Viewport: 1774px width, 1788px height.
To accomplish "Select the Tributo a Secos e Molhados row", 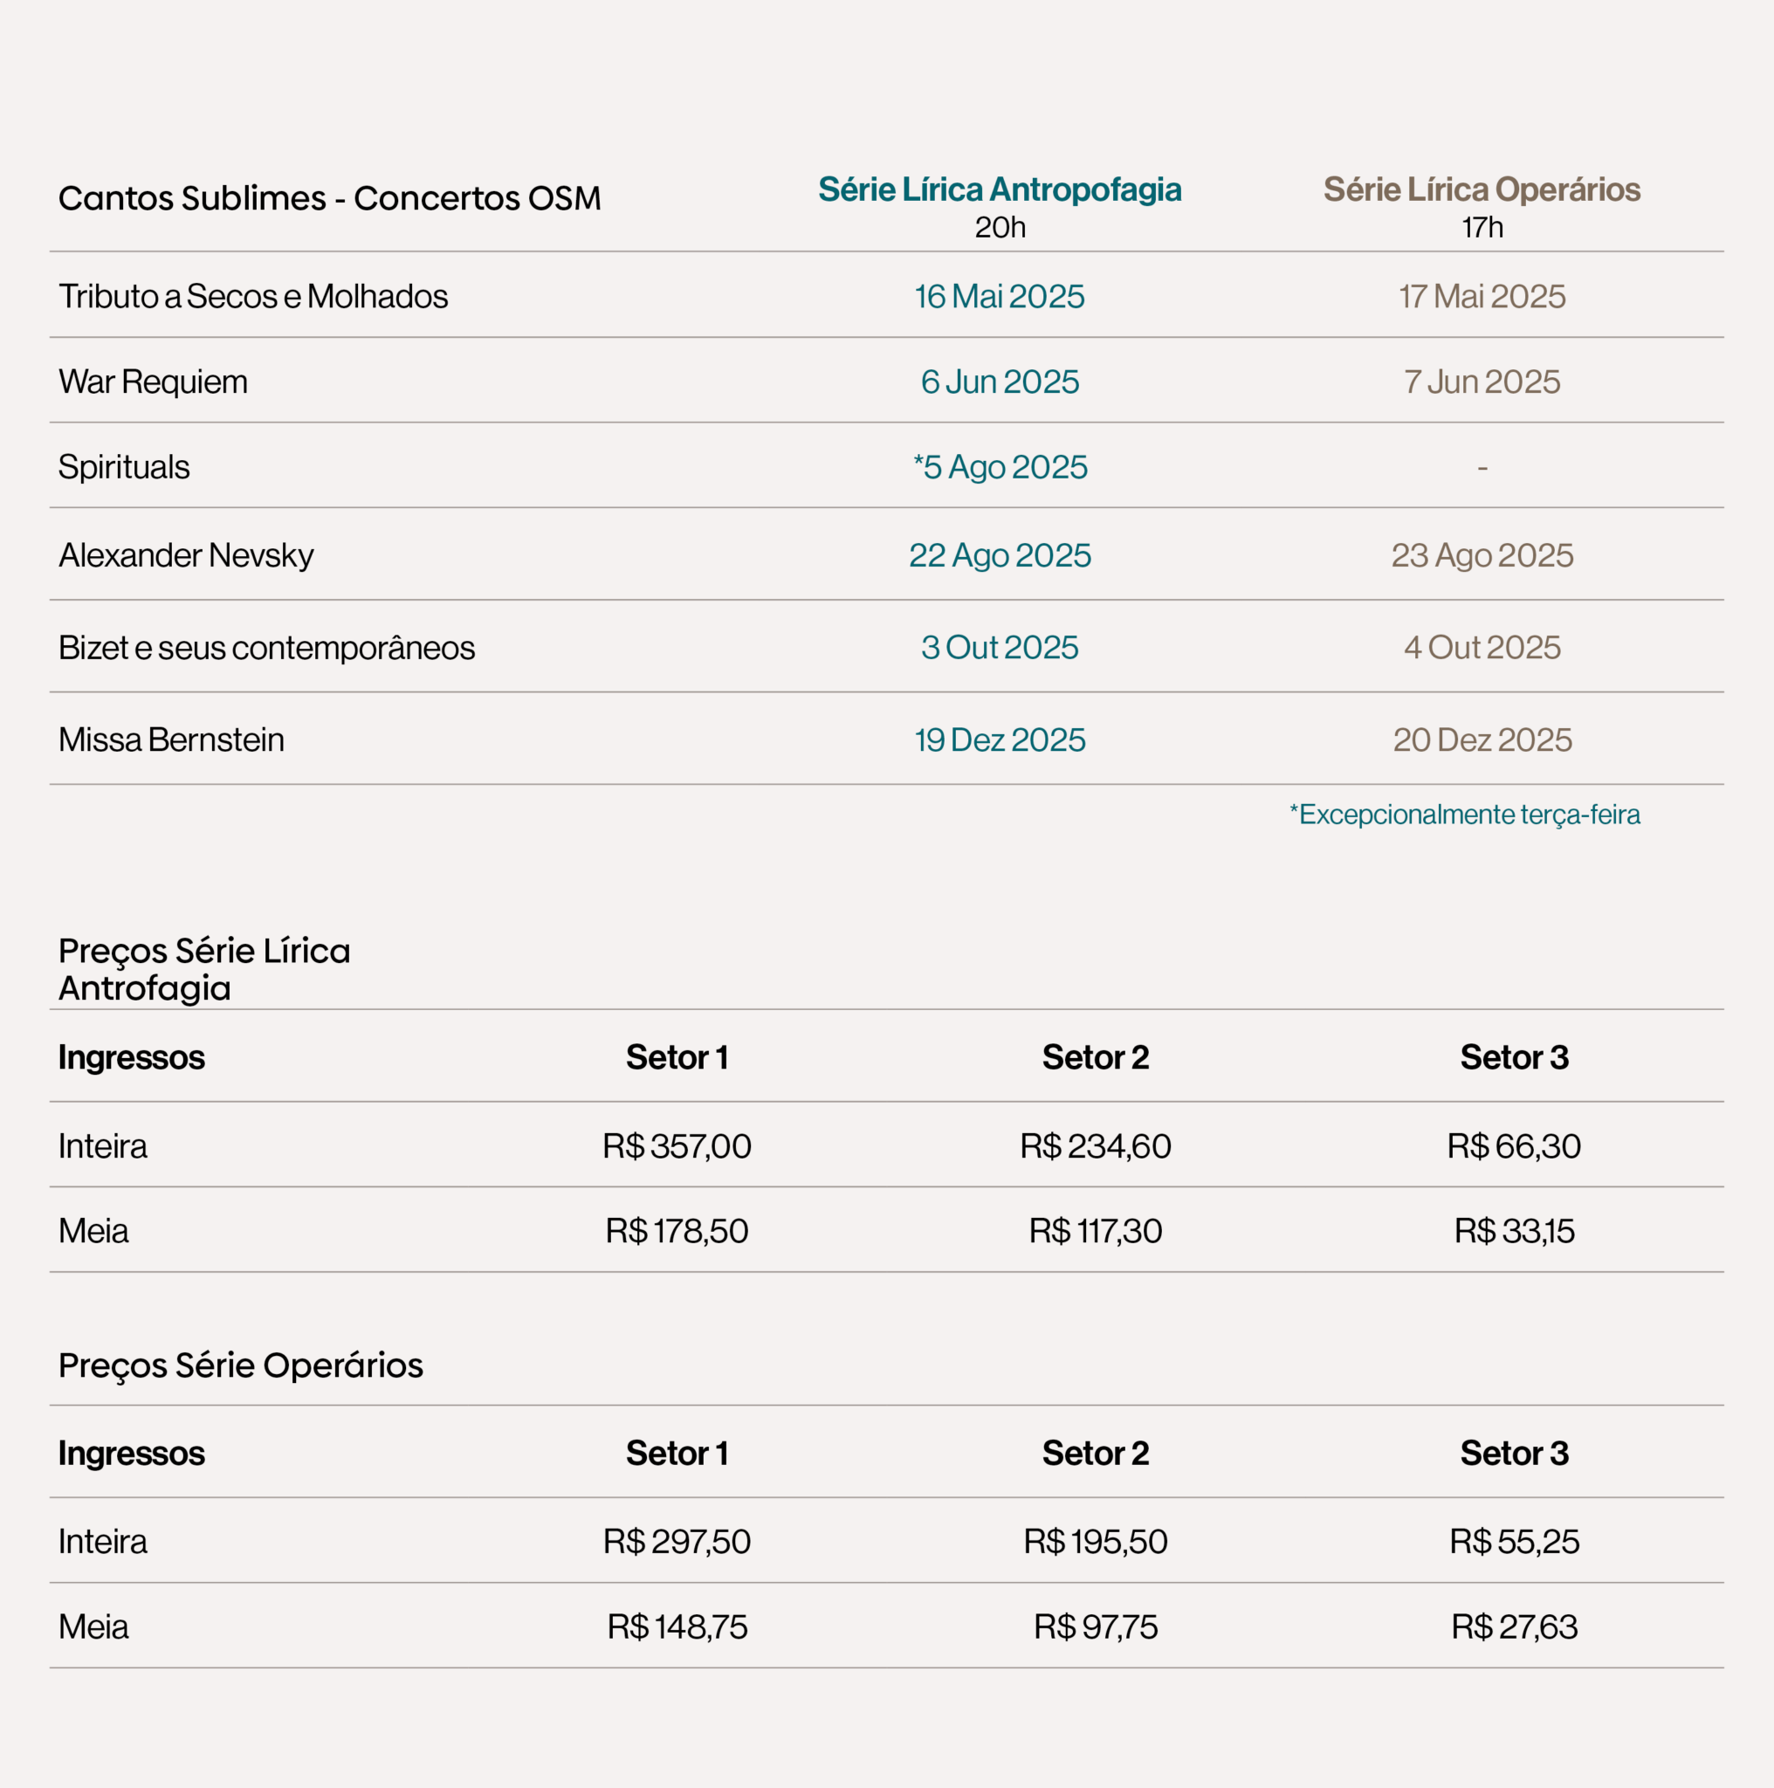I will pyautogui.click(x=886, y=295).
